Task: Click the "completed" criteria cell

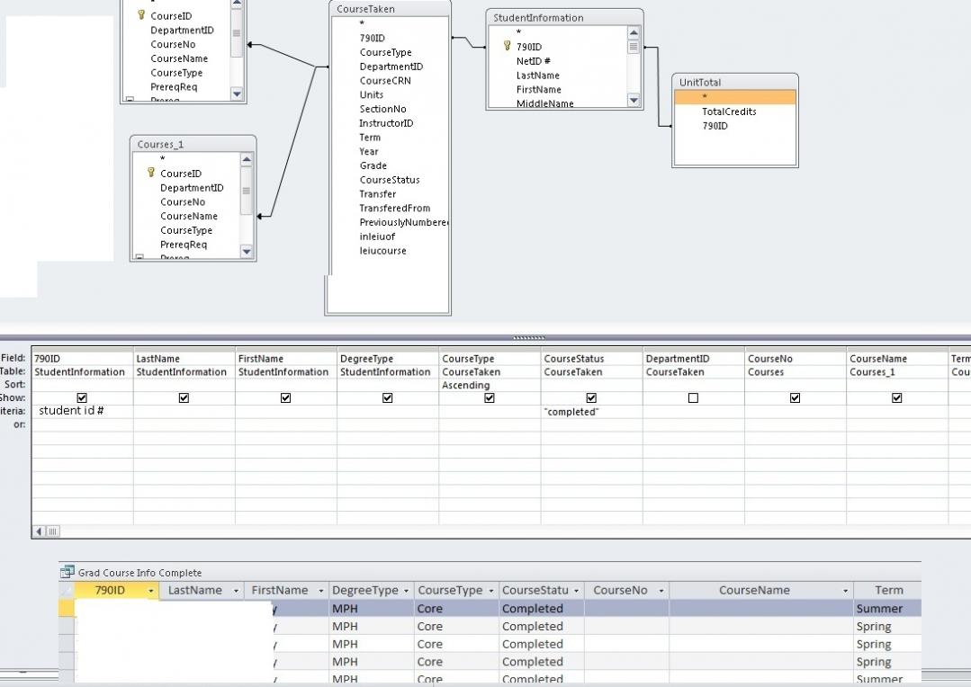Action: [x=591, y=412]
